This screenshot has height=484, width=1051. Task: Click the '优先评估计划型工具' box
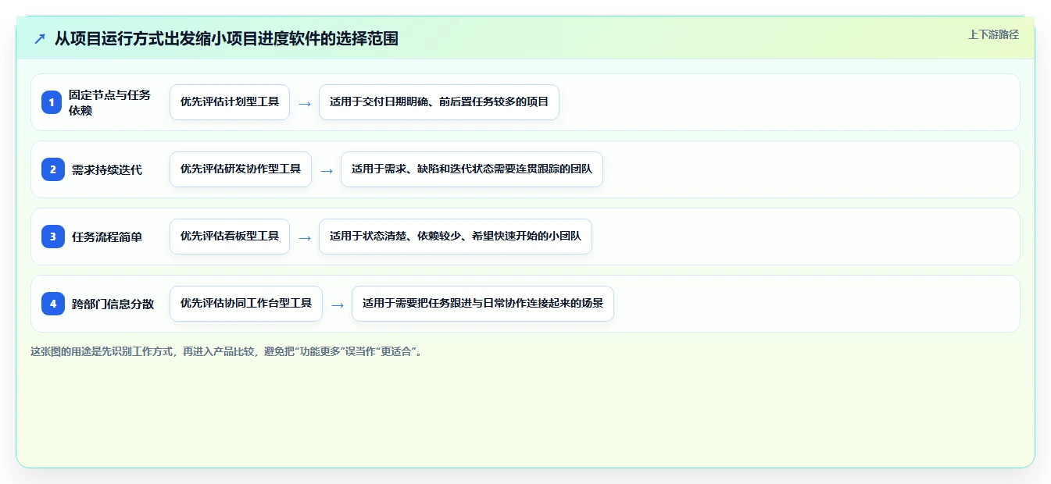click(230, 102)
